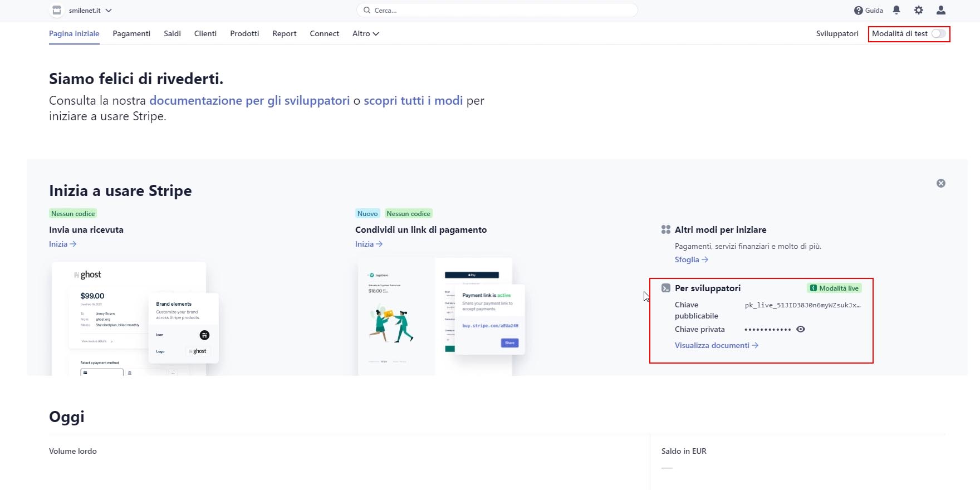Open settings with the gear icon
This screenshot has width=980, height=490.
(919, 10)
